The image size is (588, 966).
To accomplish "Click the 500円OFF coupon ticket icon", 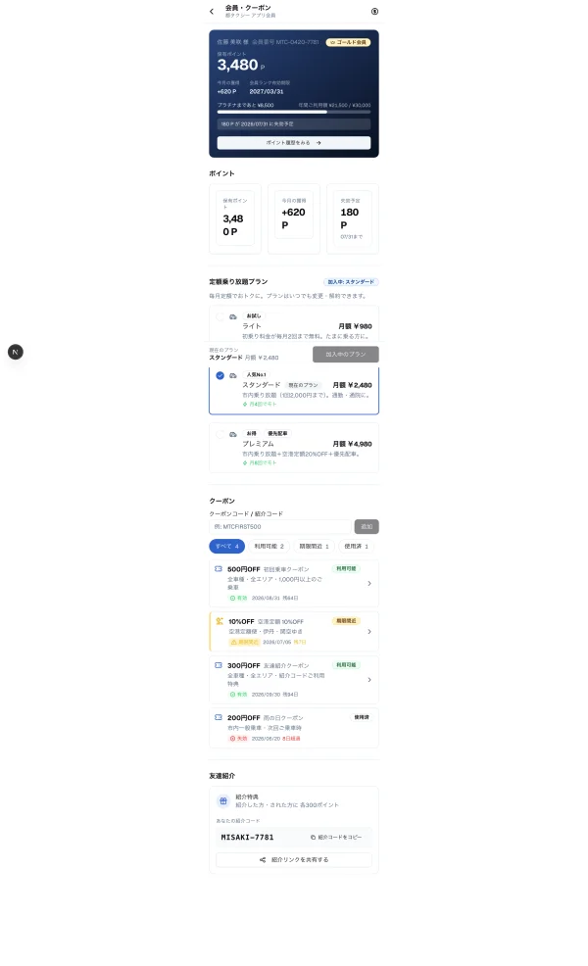I will pyautogui.click(x=219, y=568).
